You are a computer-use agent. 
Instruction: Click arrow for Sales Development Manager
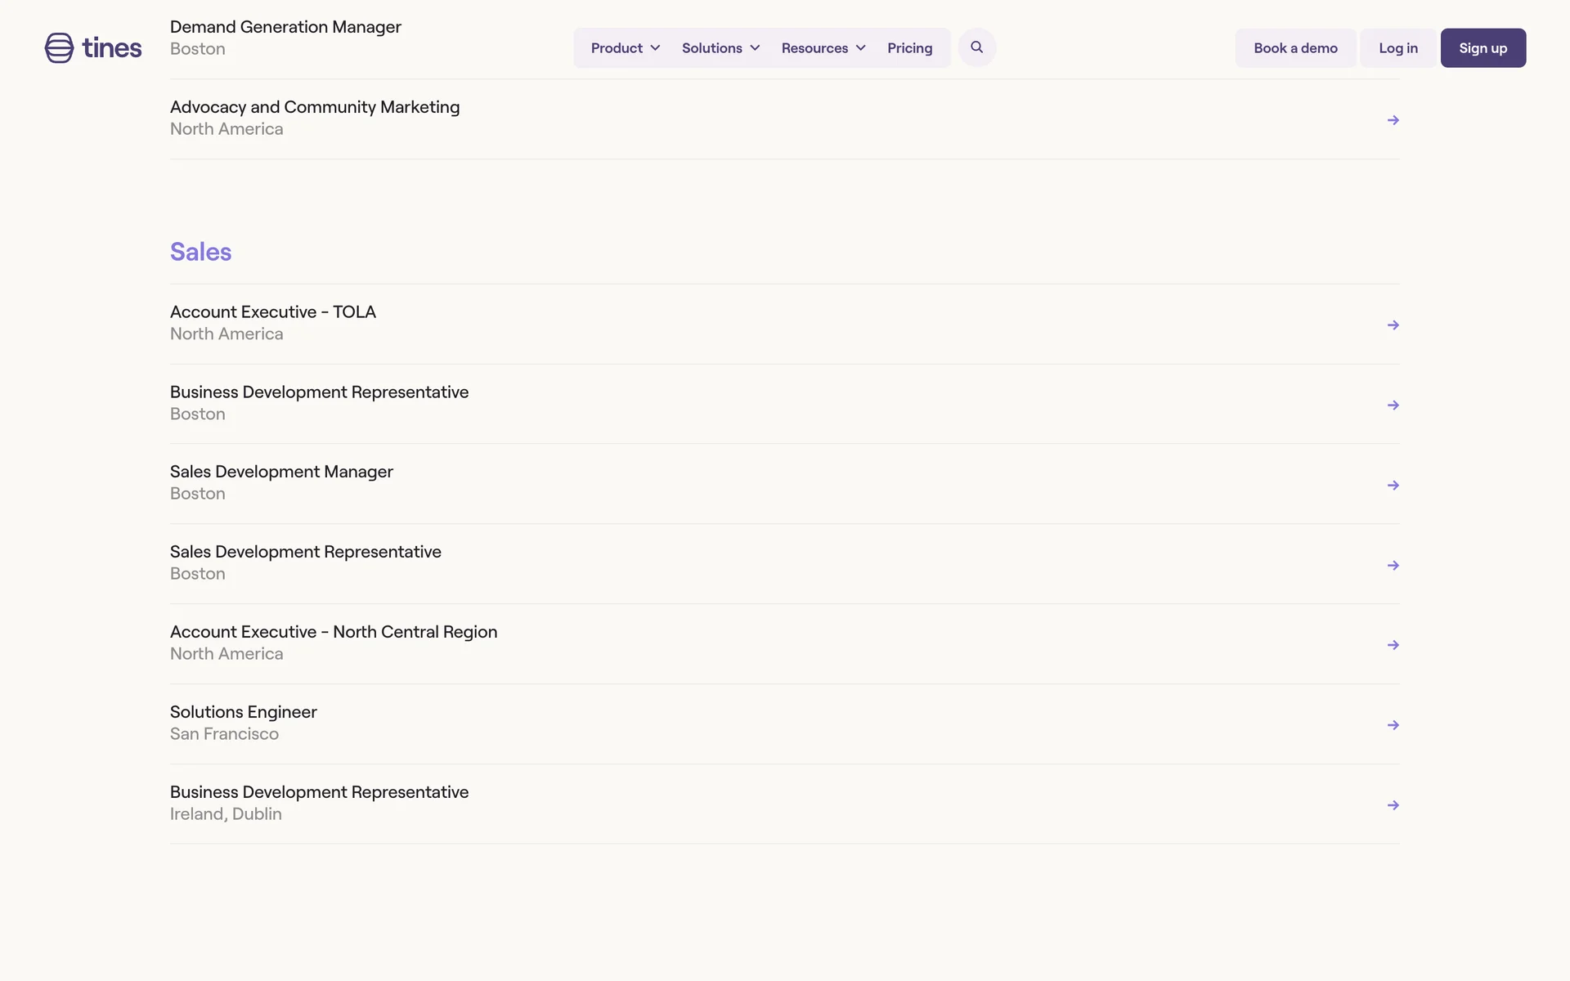tap(1393, 486)
